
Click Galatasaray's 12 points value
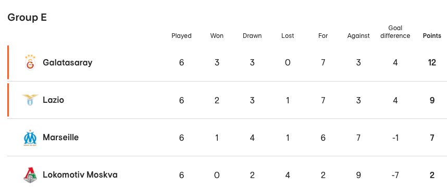pyautogui.click(x=432, y=62)
